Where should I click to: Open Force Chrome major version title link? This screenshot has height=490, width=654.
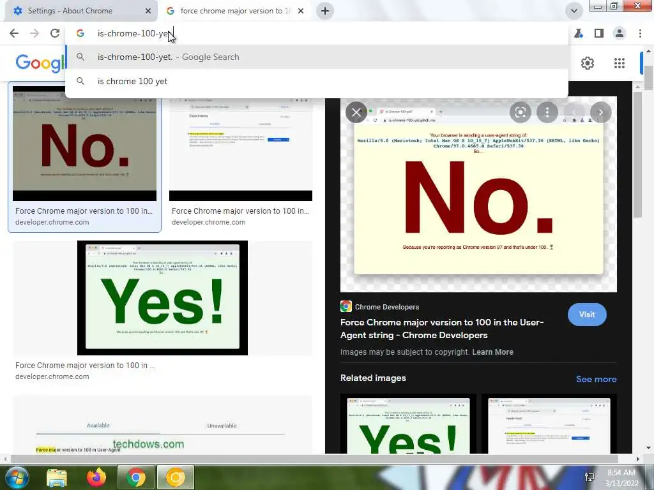[442, 329]
